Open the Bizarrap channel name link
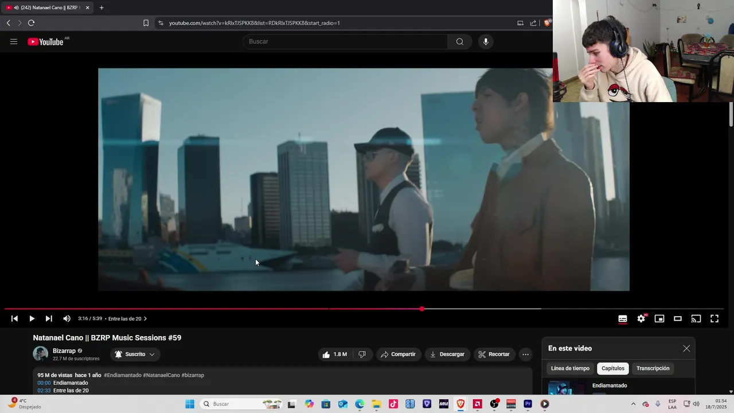The height and width of the screenshot is (413, 734). 64,350
